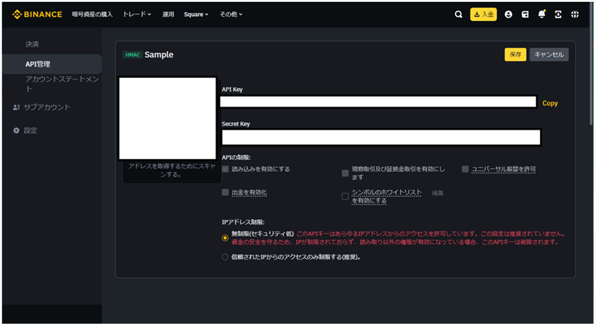Click the QR code image
Image resolution: width=595 pixels, height=326 pixels.
pyautogui.click(x=167, y=118)
